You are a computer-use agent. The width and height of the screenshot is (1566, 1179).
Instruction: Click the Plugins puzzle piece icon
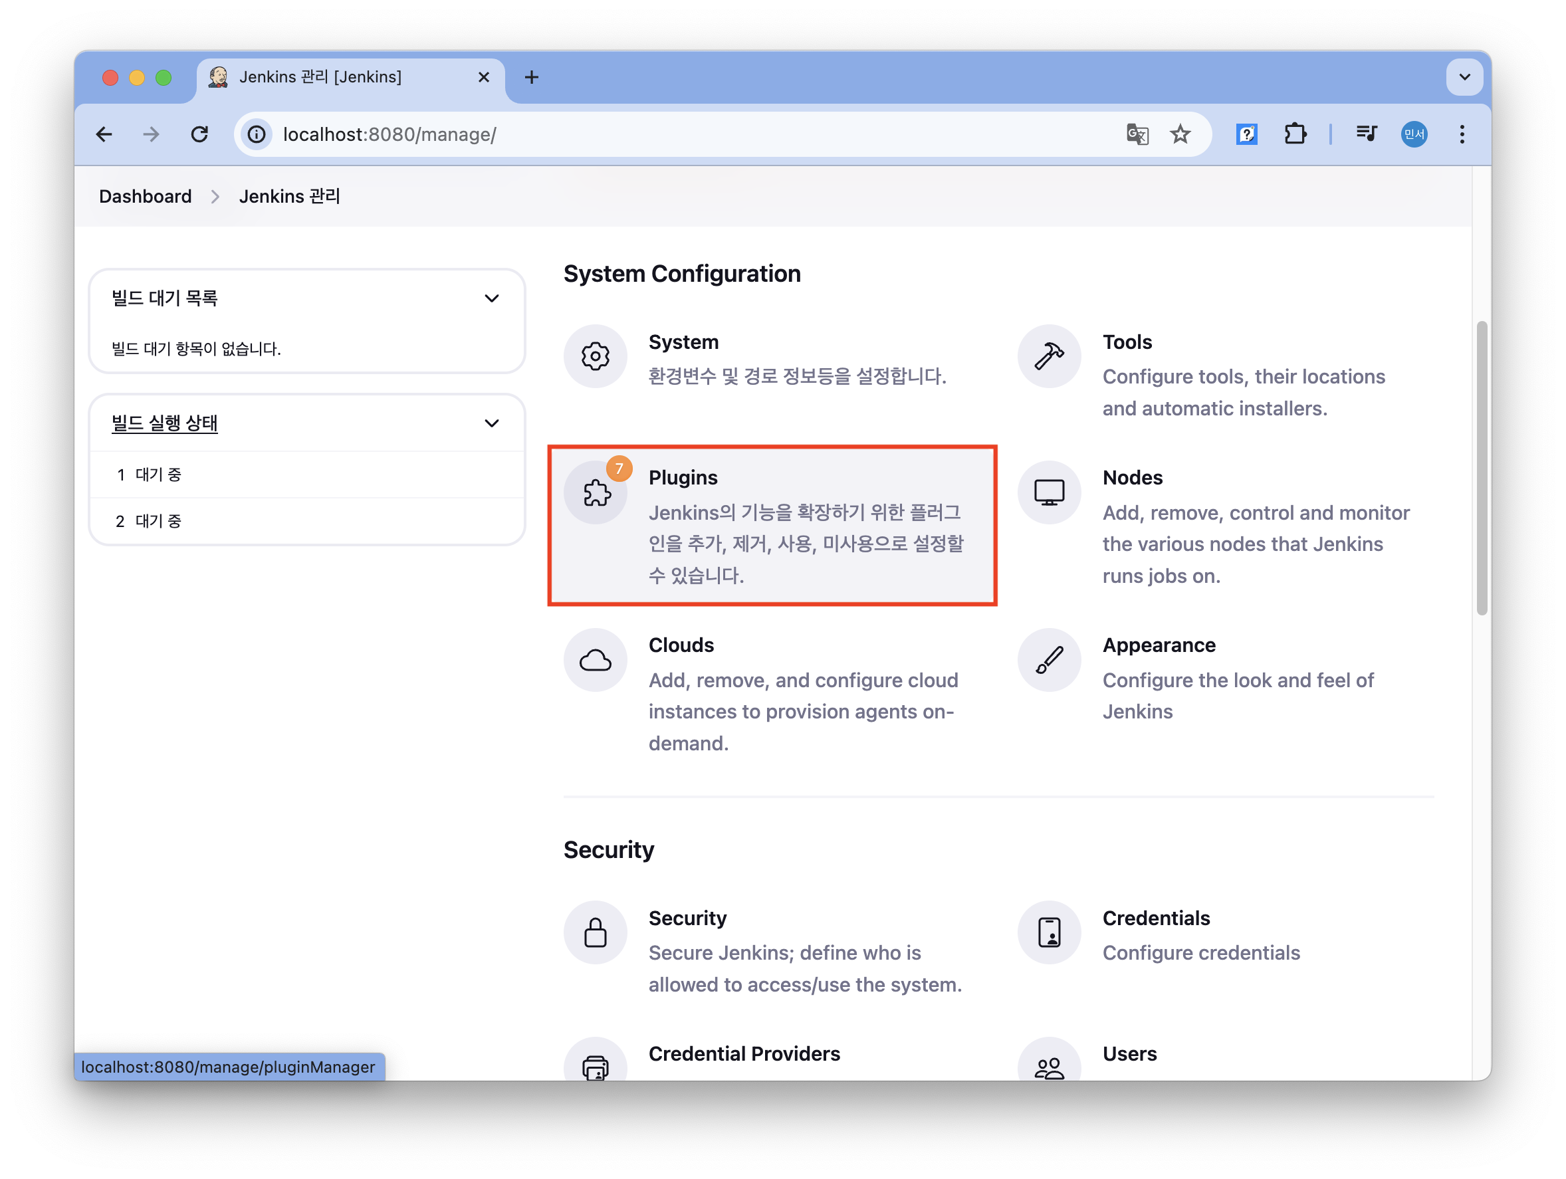(x=596, y=492)
